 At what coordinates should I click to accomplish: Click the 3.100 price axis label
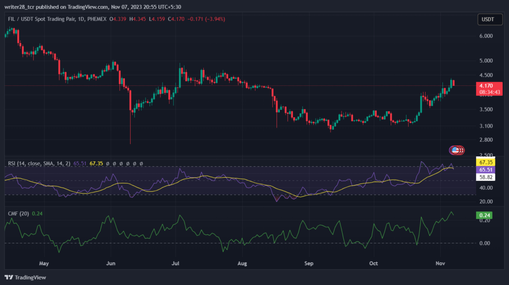[486, 126]
